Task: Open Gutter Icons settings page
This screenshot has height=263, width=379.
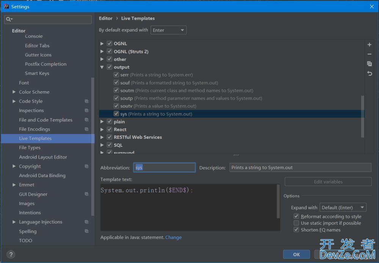Action: [x=38, y=55]
